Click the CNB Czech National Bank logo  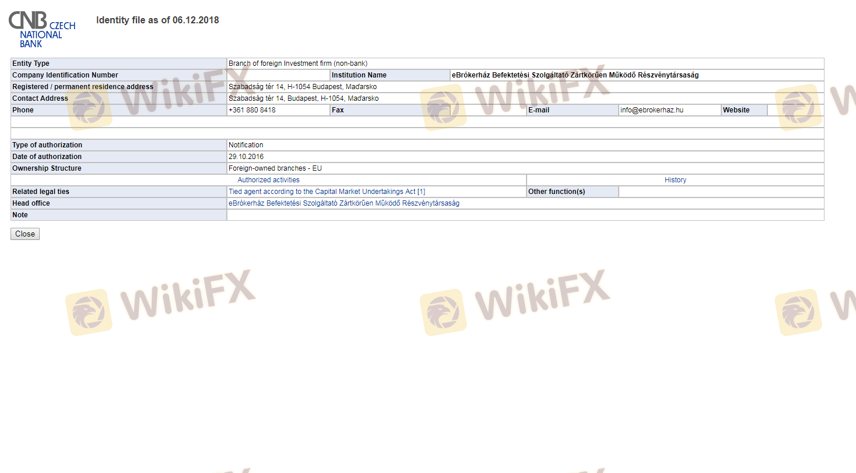pos(42,29)
